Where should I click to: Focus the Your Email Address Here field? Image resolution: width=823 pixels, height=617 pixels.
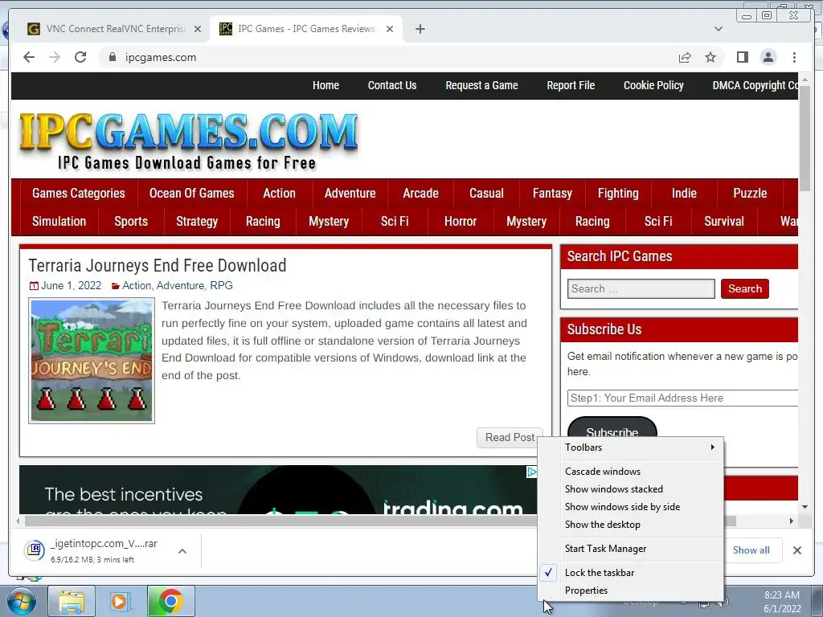[x=682, y=398]
